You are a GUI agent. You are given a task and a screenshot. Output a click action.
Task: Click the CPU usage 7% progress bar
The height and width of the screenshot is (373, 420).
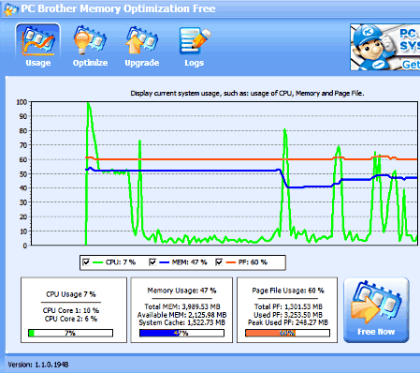[x=70, y=333]
